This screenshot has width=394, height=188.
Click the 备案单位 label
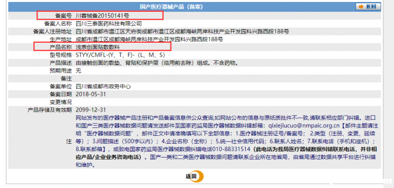coord(61,86)
